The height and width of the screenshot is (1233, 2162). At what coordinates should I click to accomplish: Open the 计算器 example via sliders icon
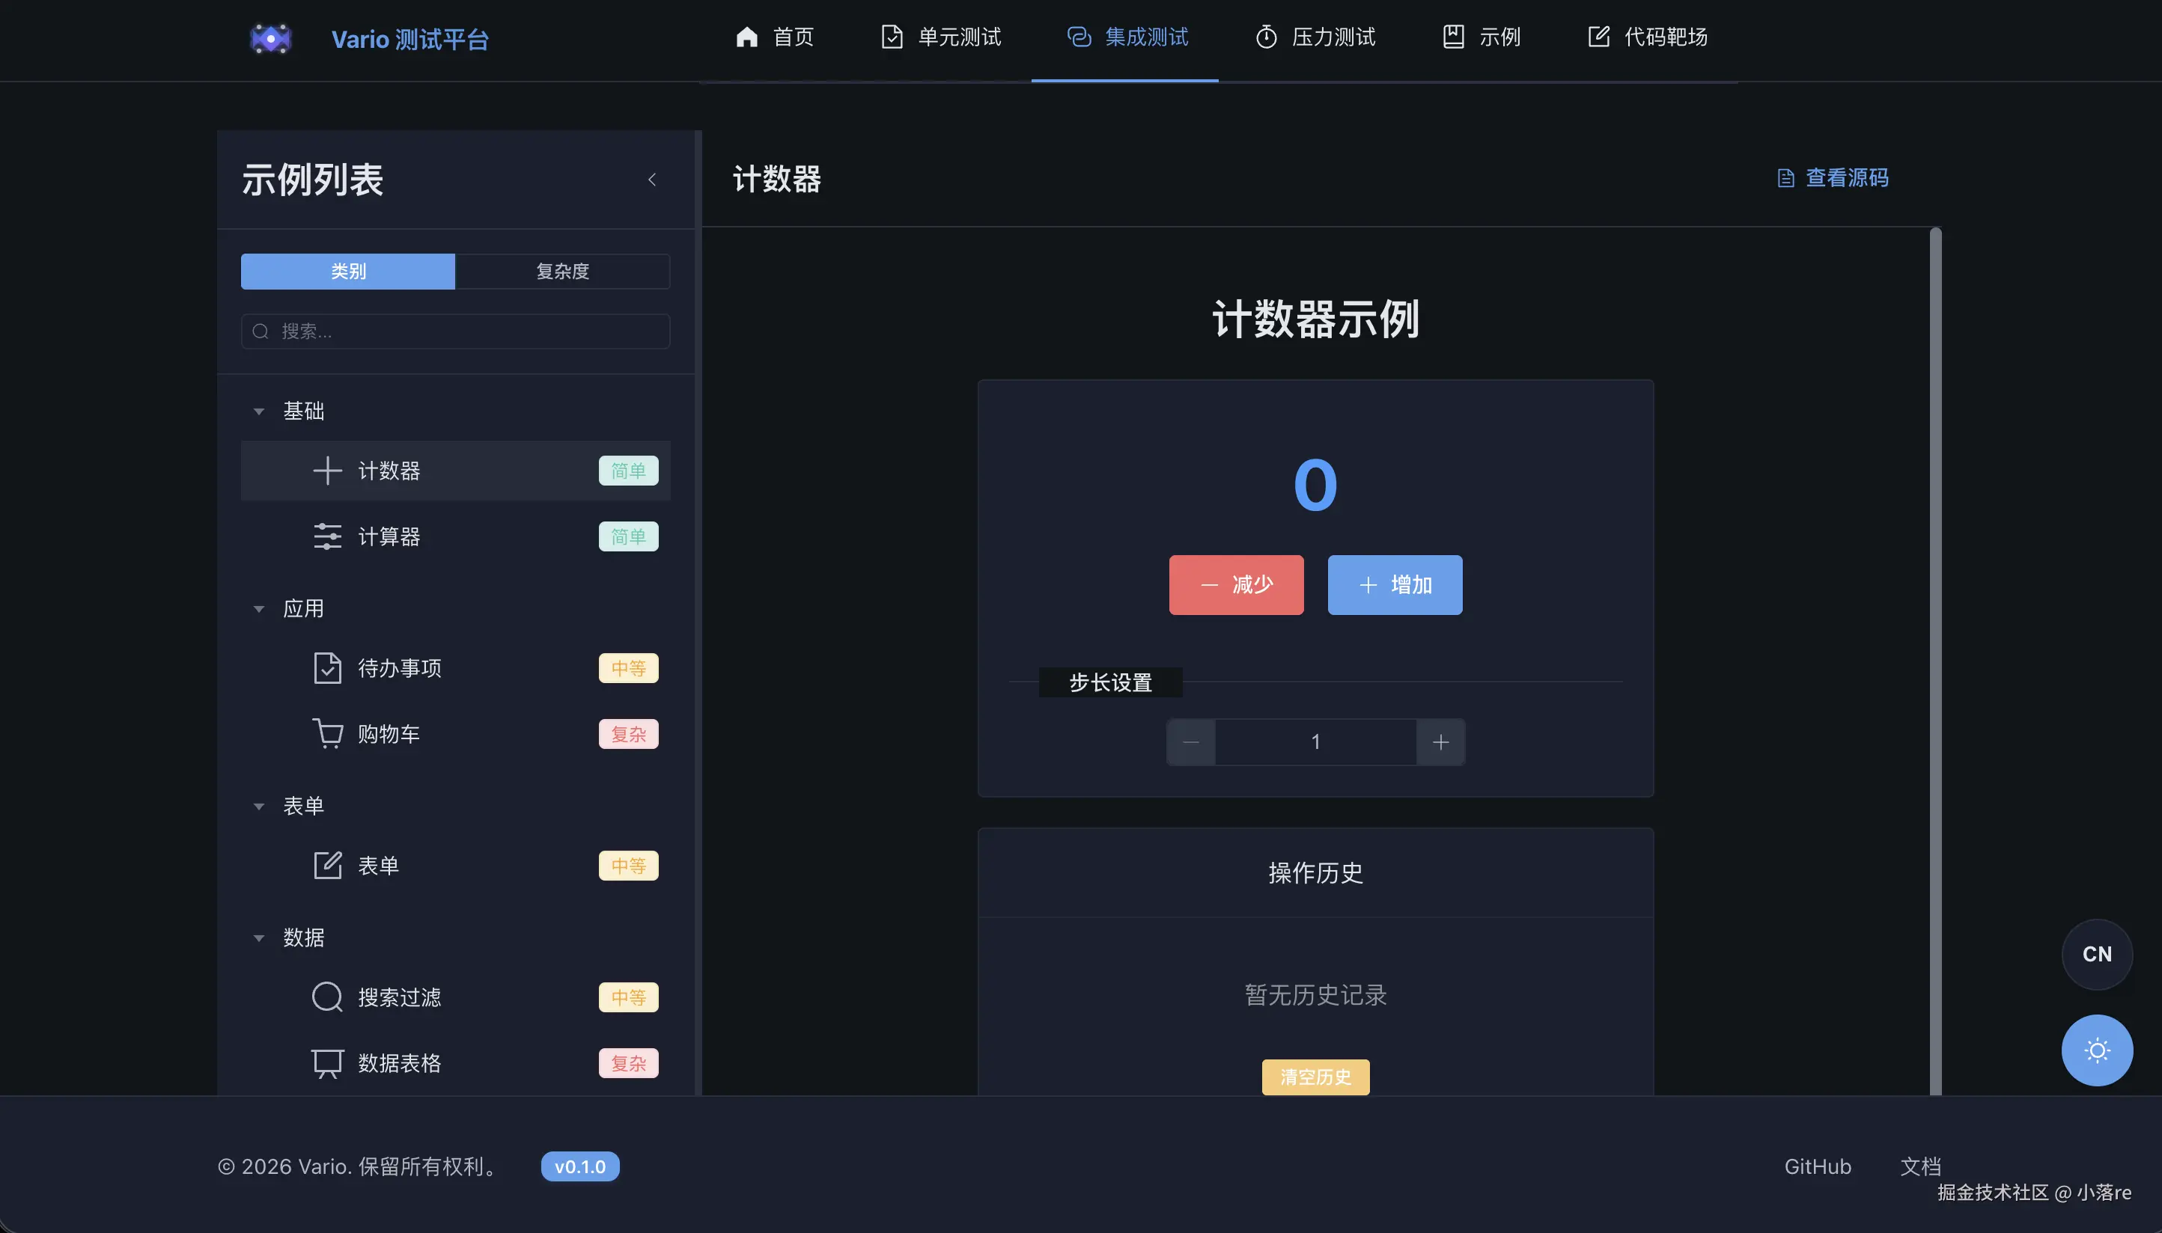[328, 536]
